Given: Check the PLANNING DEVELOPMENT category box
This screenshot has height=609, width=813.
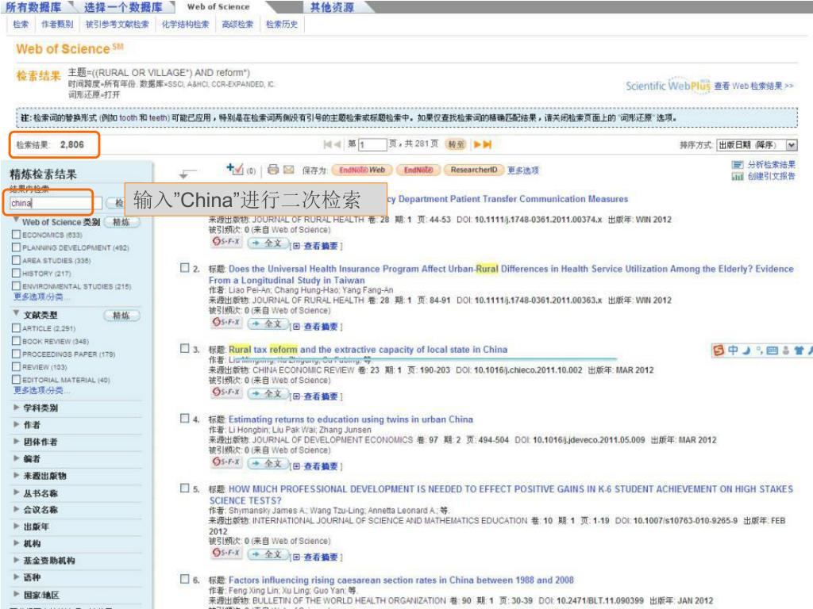Looking at the screenshot, I should click(16, 247).
